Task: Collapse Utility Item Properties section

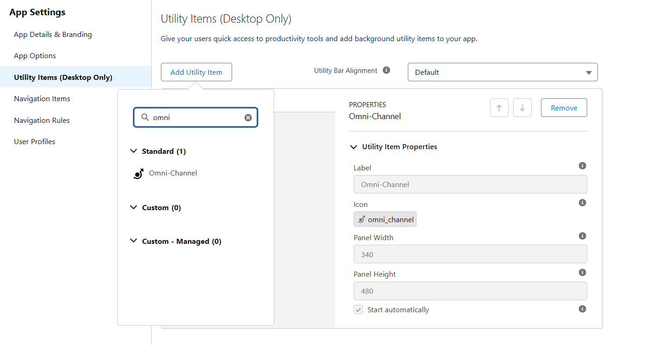Action: pyautogui.click(x=354, y=147)
